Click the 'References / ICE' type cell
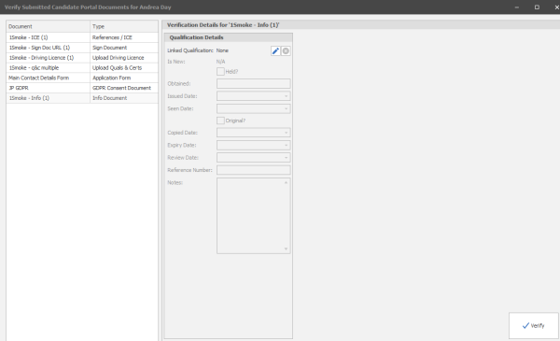 [124, 37]
